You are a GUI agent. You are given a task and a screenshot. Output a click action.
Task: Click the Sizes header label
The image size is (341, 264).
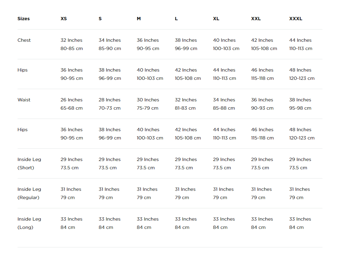24,19
